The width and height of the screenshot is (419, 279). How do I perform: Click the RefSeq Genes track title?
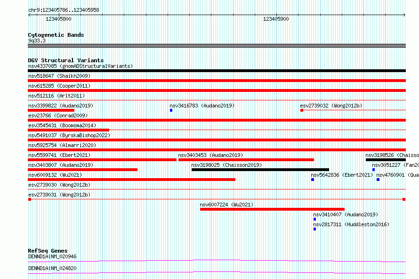[48, 251]
